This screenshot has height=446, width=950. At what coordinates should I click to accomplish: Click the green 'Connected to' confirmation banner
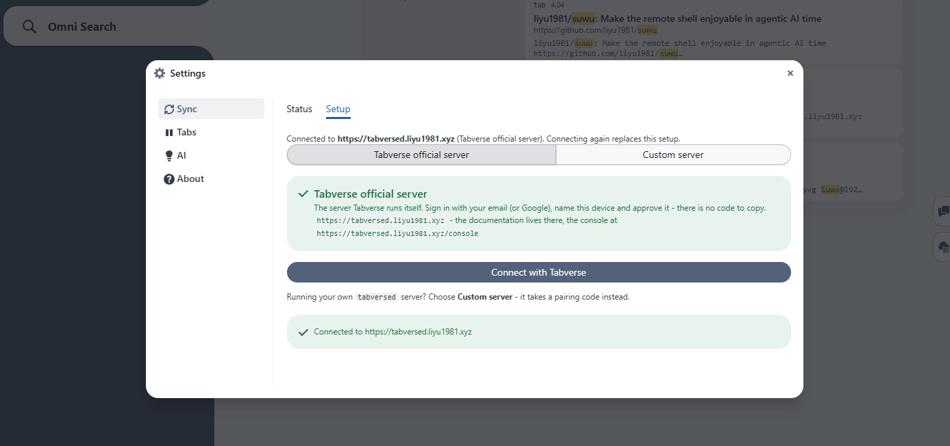pyautogui.click(x=539, y=332)
